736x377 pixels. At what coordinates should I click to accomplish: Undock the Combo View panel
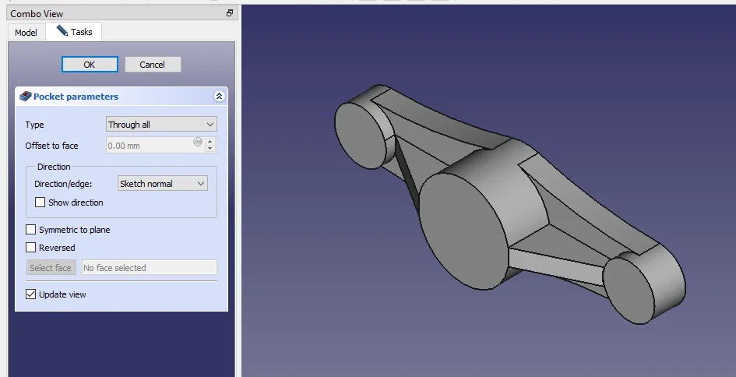click(x=230, y=13)
